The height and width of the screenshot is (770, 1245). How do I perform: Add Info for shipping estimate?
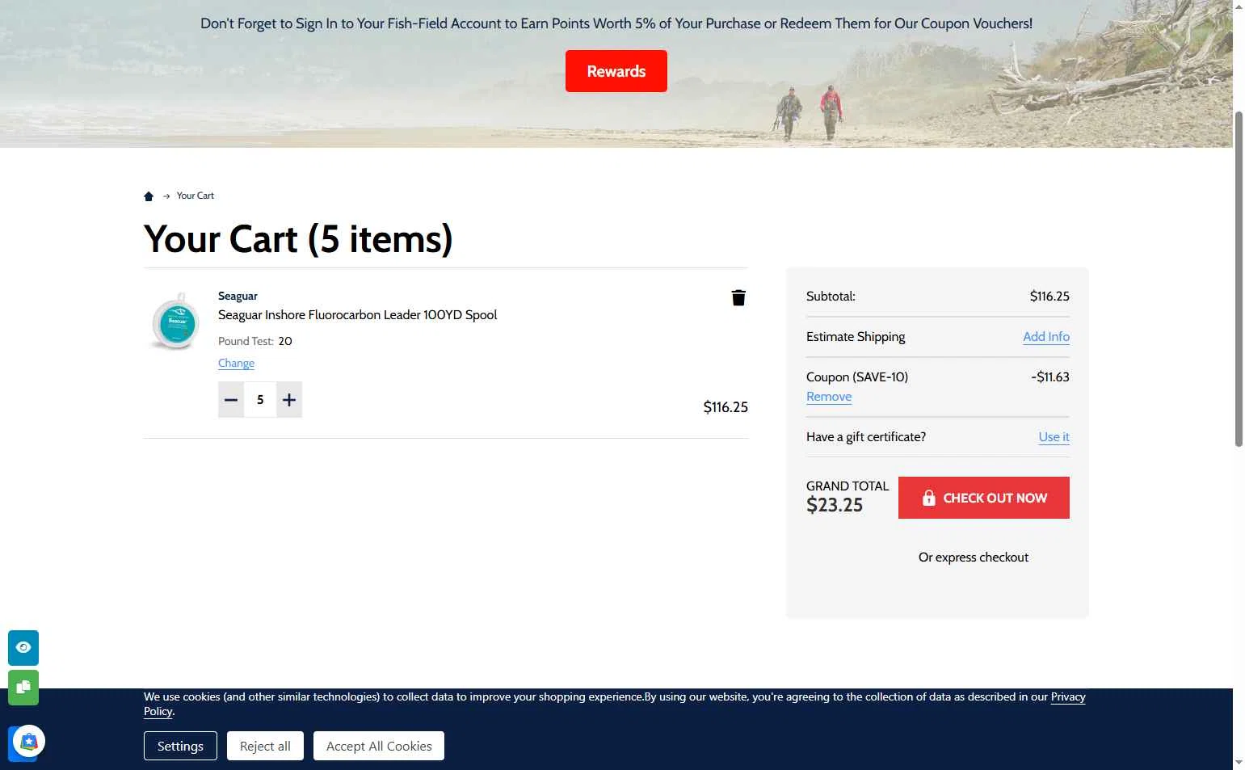1046,337
